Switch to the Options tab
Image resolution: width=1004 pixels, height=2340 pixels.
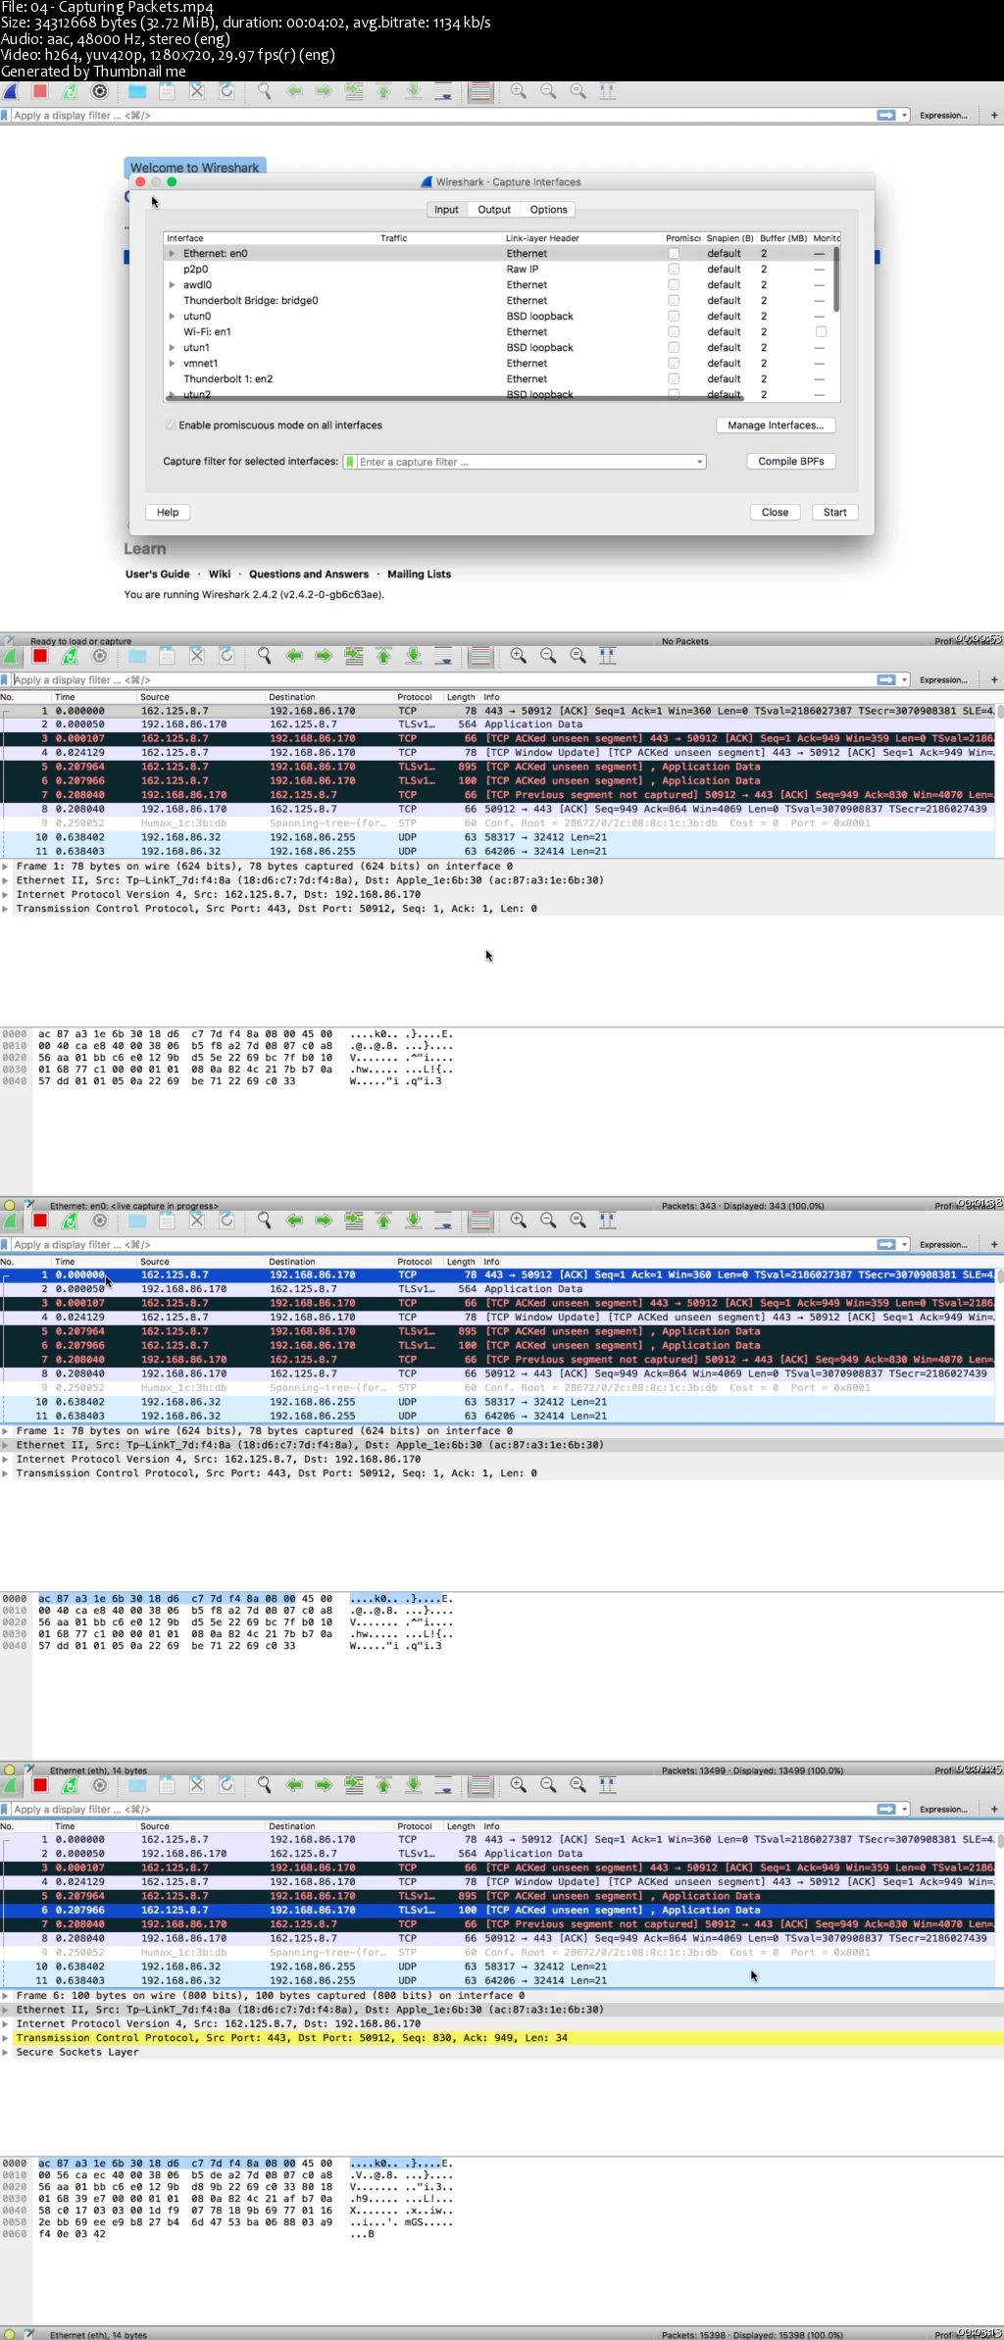pyautogui.click(x=548, y=210)
